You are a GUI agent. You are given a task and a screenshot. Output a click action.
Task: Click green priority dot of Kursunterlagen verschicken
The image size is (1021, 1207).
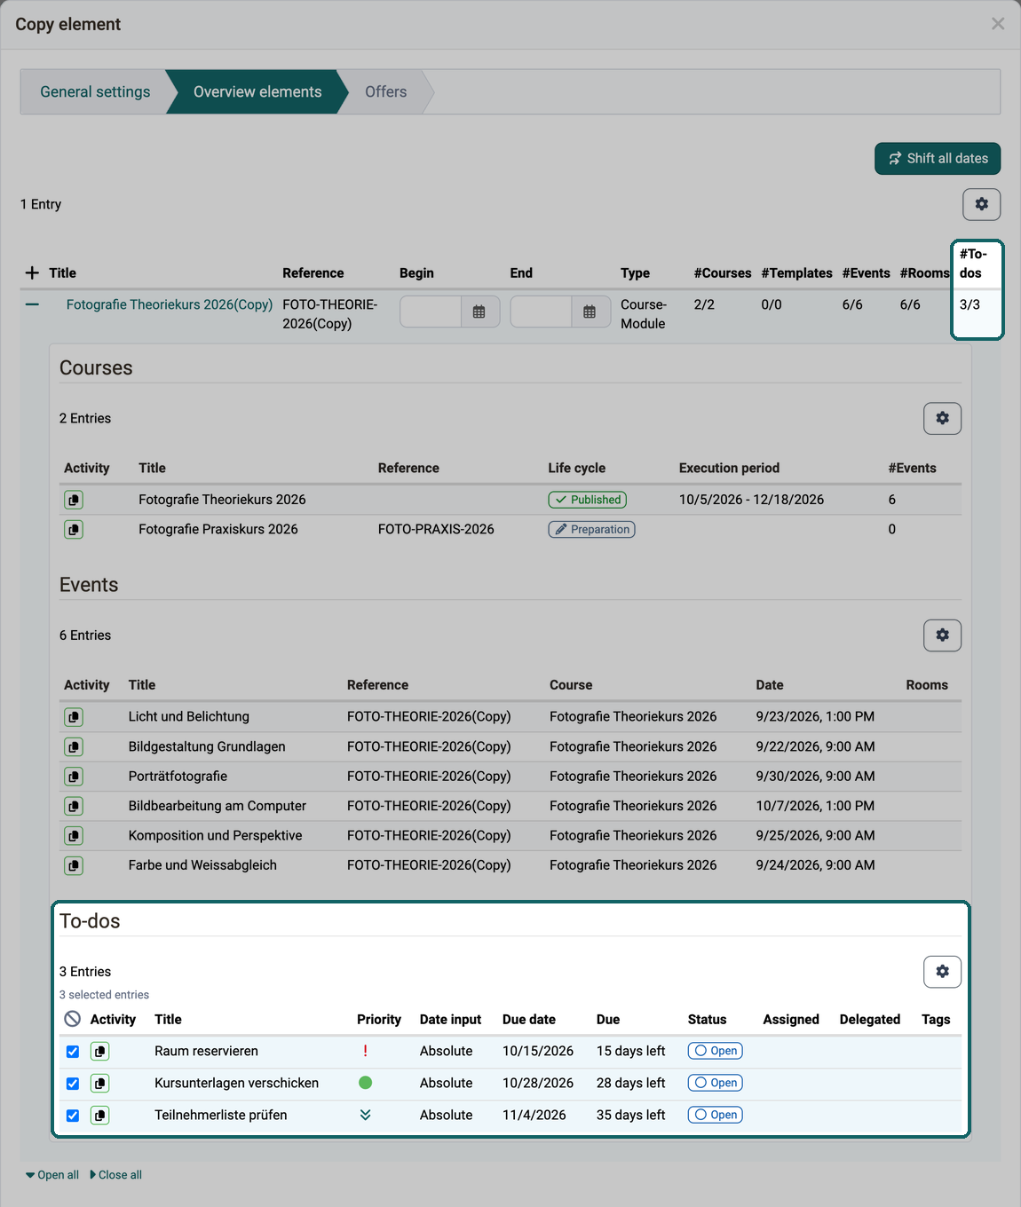(x=365, y=1083)
